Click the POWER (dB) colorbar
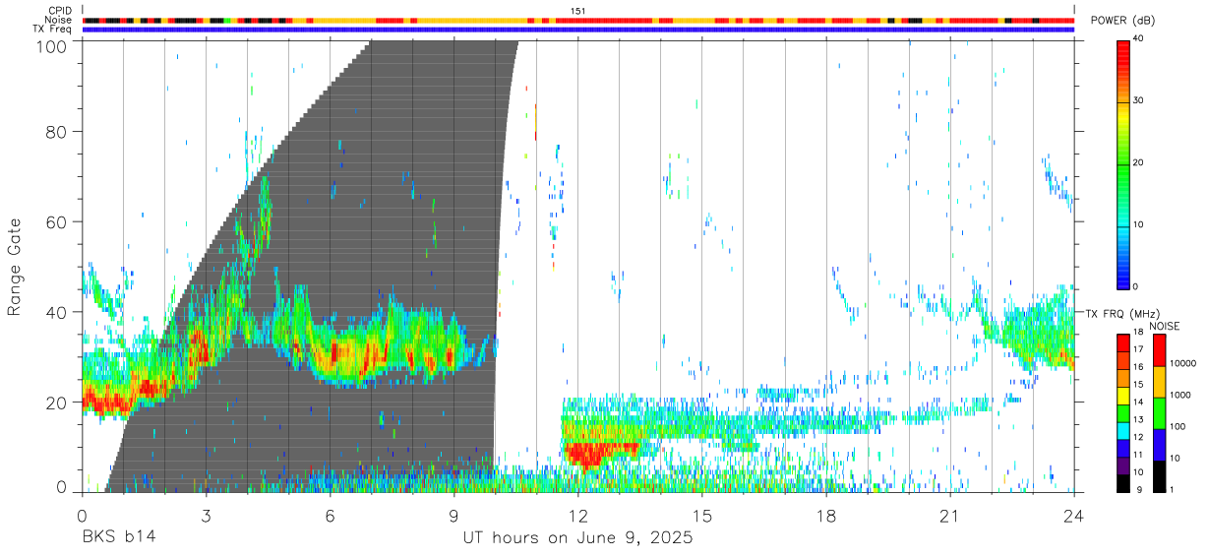Screen dimensions: 1208x558 [1123, 163]
